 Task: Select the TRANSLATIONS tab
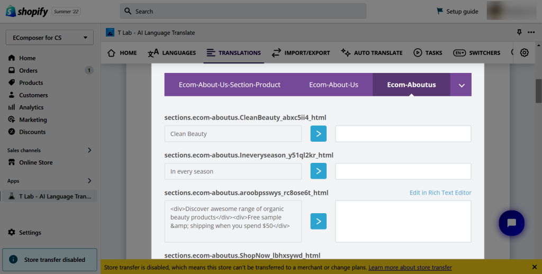pos(233,53)
